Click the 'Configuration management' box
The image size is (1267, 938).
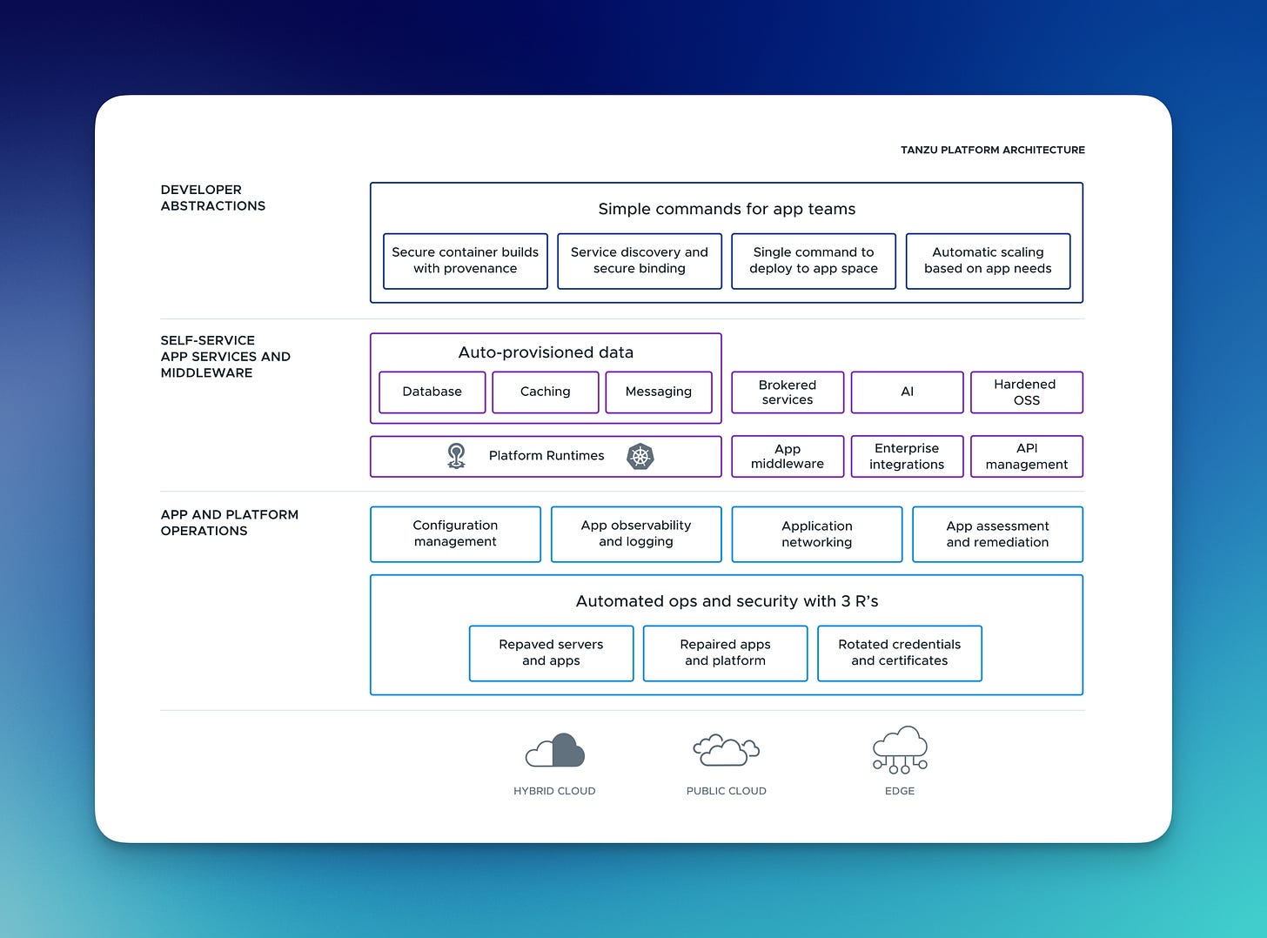tap(455, 534)
